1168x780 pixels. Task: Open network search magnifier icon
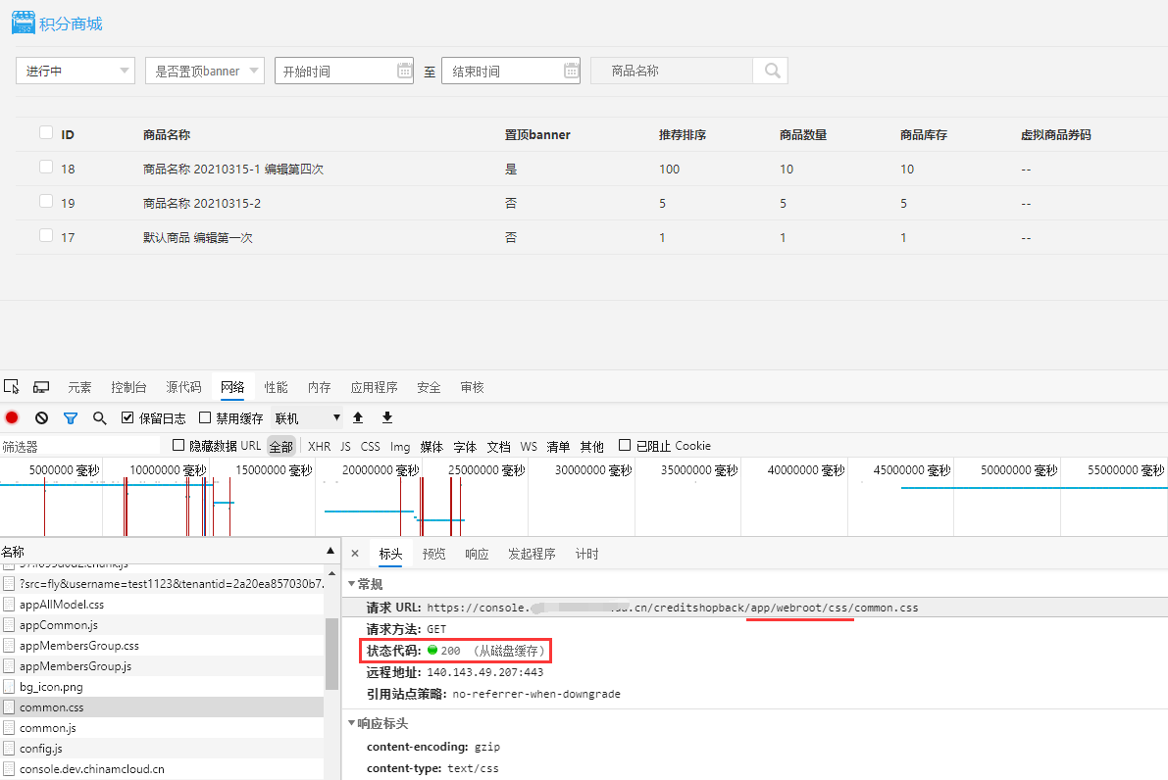coord(99,417)
